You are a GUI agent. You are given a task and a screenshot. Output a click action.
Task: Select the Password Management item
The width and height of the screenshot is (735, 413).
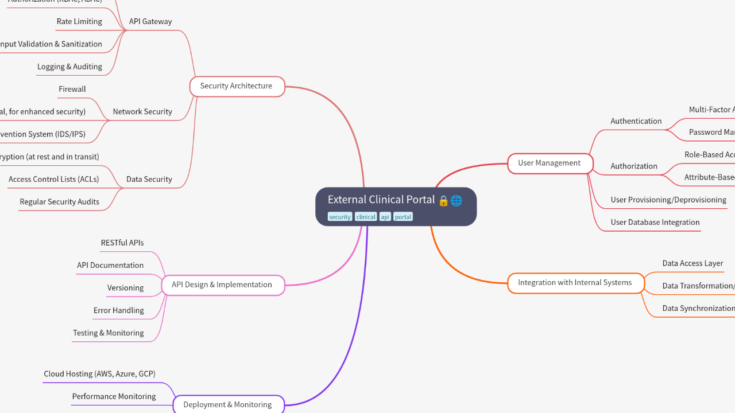(712, 132)
